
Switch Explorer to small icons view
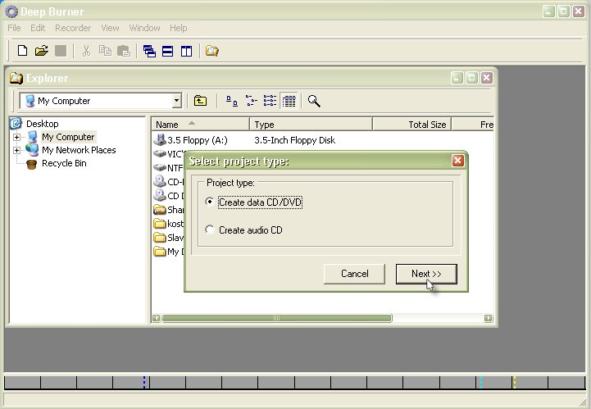point(251,101)
